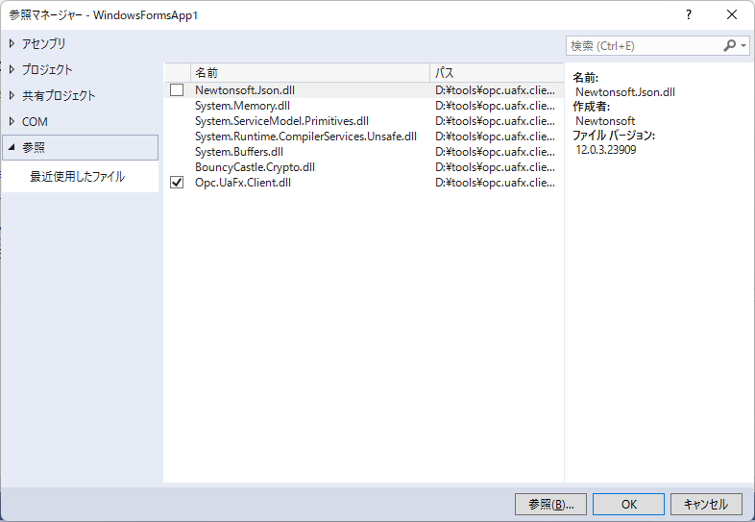Sort list by パス column header

(495, 73)
